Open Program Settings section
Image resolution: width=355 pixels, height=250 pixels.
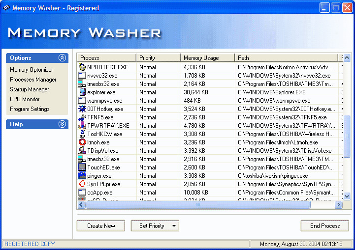30,109
